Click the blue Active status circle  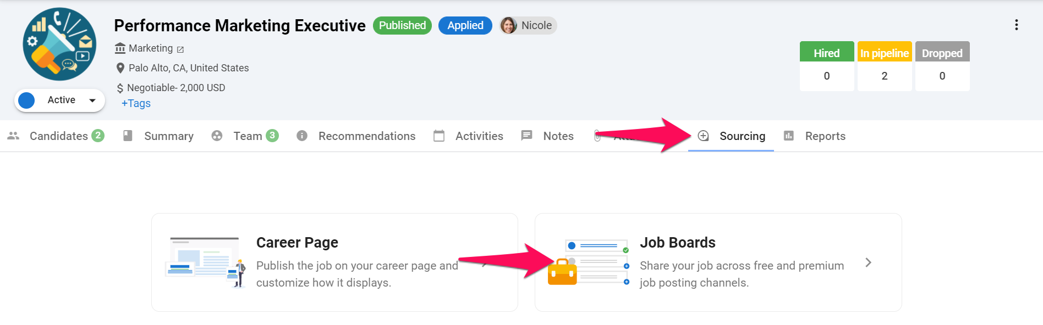(x=26, y=100)
